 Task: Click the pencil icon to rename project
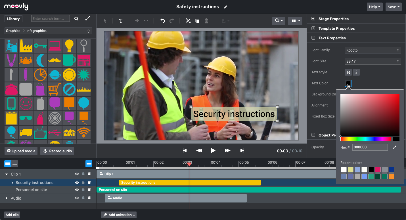(x=225, y=7)
